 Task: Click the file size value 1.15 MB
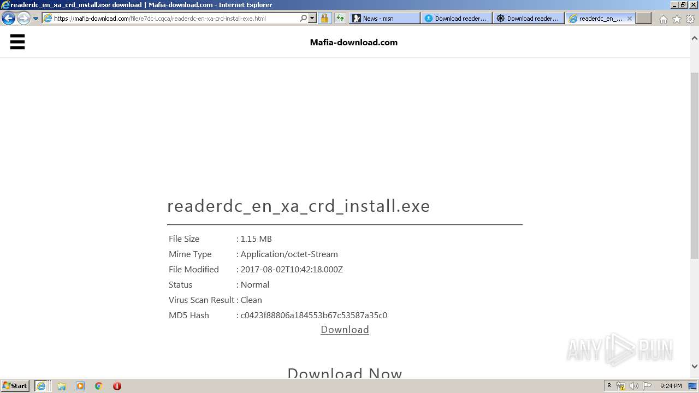[256, 239]
